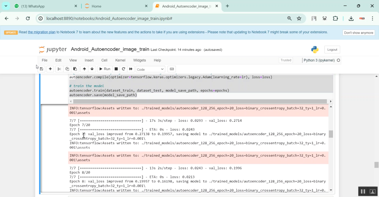The height and width of the screenshot is (197, 379).
Task: Interrupt the kernel with stop icon
Action: click(116, 69)
